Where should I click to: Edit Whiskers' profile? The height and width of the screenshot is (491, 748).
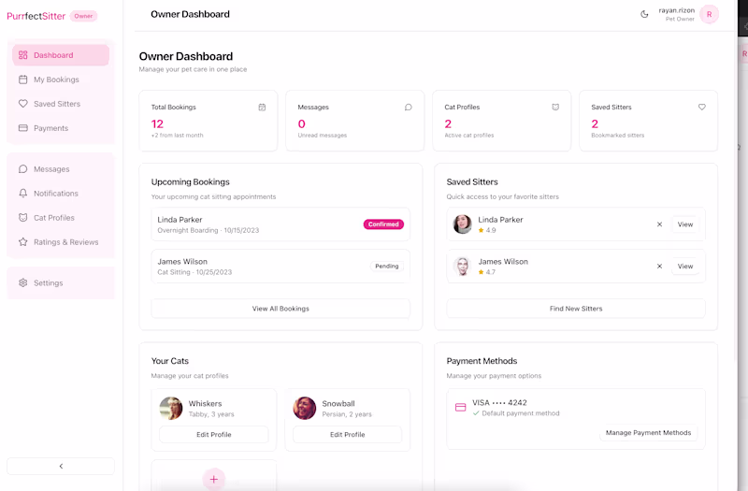214,435
